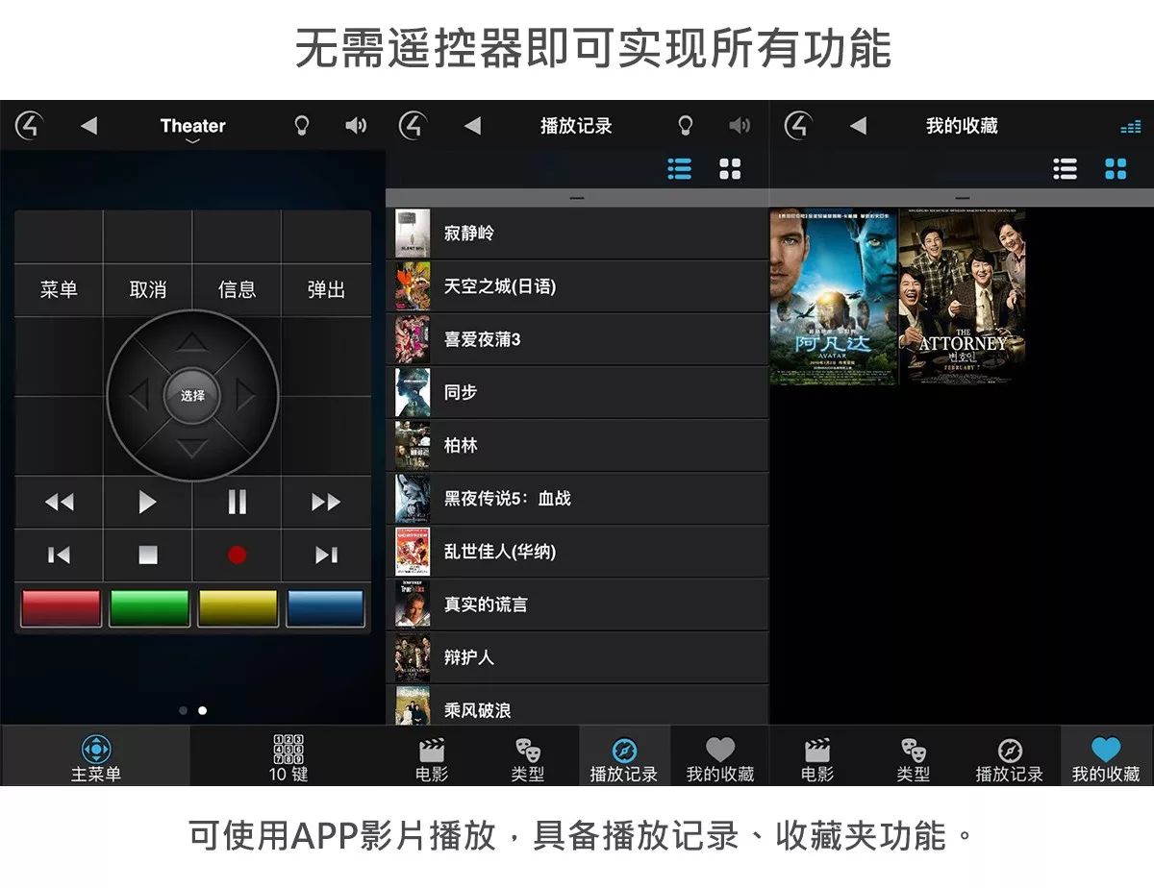Image resolution: width=1154 pixels, height=888 pixels.
Task: Open the 10 键 keypad tab
Action: tap(288, 758)
